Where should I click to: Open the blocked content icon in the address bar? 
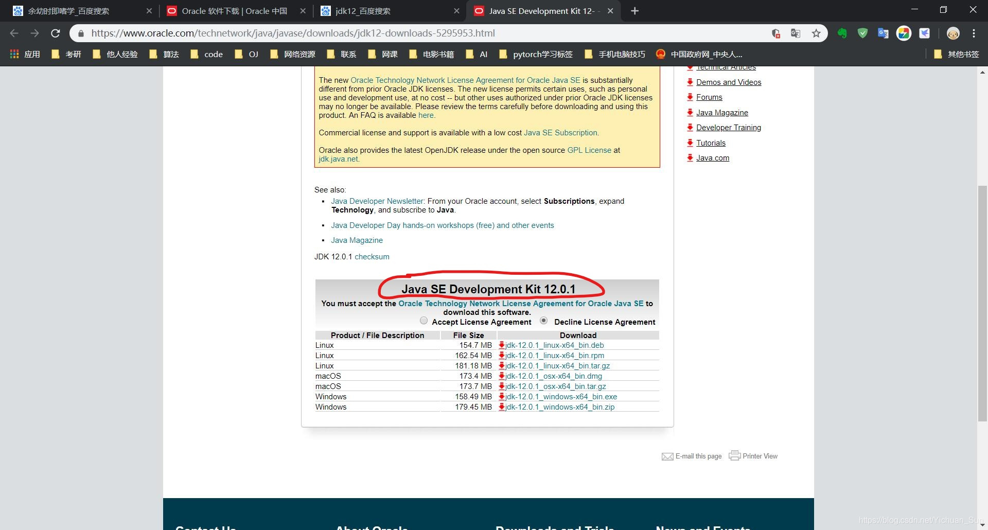point(776,33)
